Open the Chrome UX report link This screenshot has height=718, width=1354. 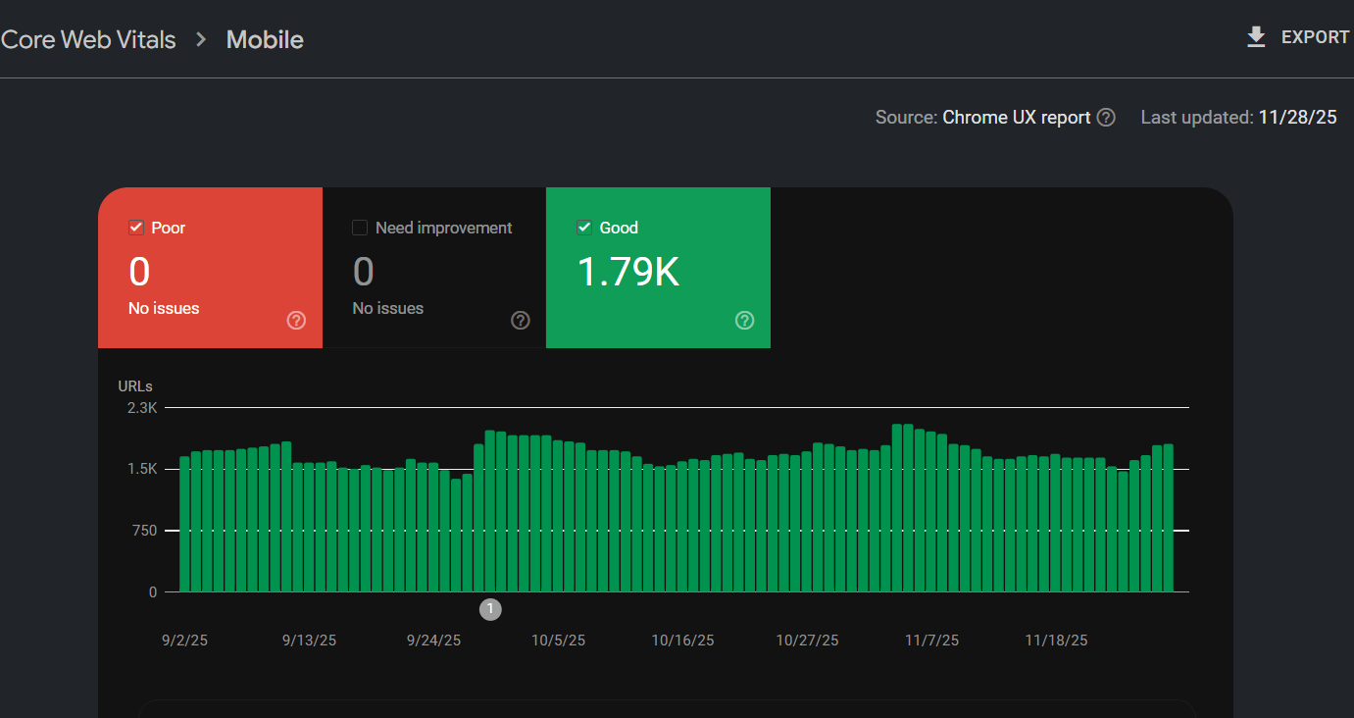point(1015,117)
